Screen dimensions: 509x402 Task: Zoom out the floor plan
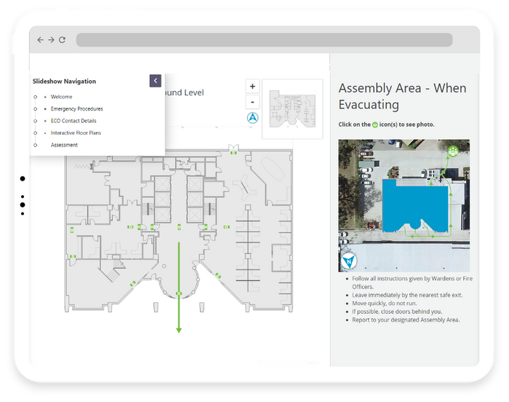coord(252,102)
